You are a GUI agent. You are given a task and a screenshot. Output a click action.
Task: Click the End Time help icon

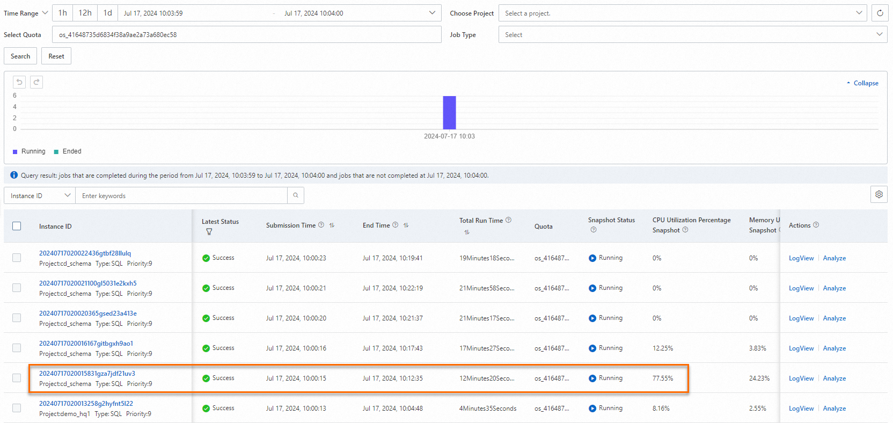tap(395, 225)
